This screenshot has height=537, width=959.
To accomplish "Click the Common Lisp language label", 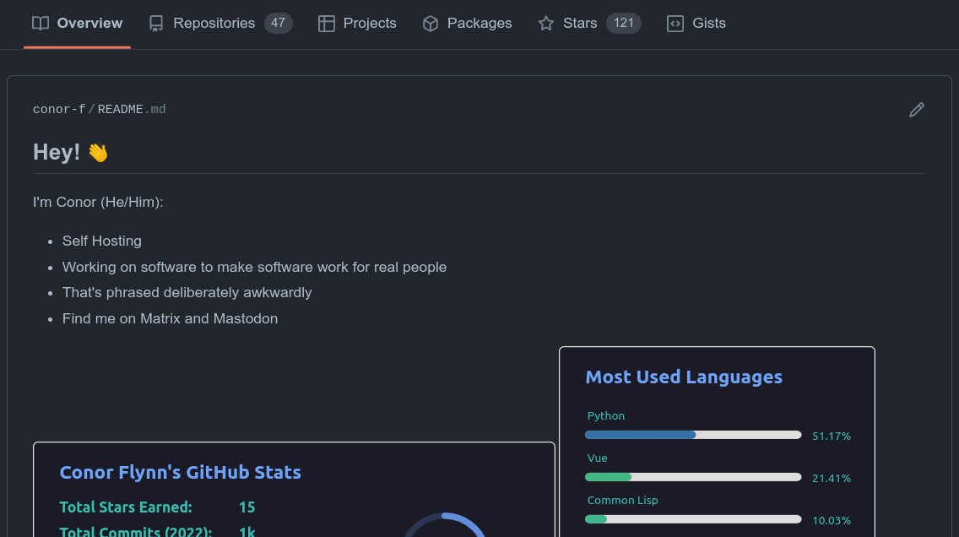I will pos(623,501).
